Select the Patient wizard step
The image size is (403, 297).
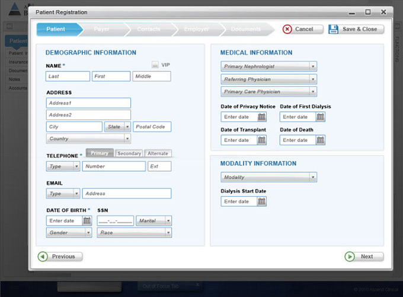[60, 29]
